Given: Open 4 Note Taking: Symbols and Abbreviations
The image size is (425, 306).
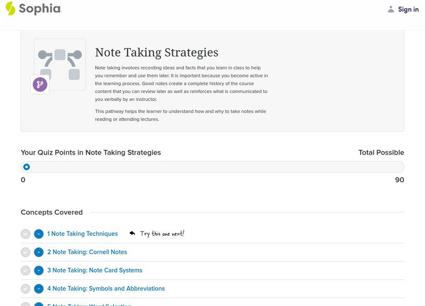Looking at the screenshot, I should point(106,289).
